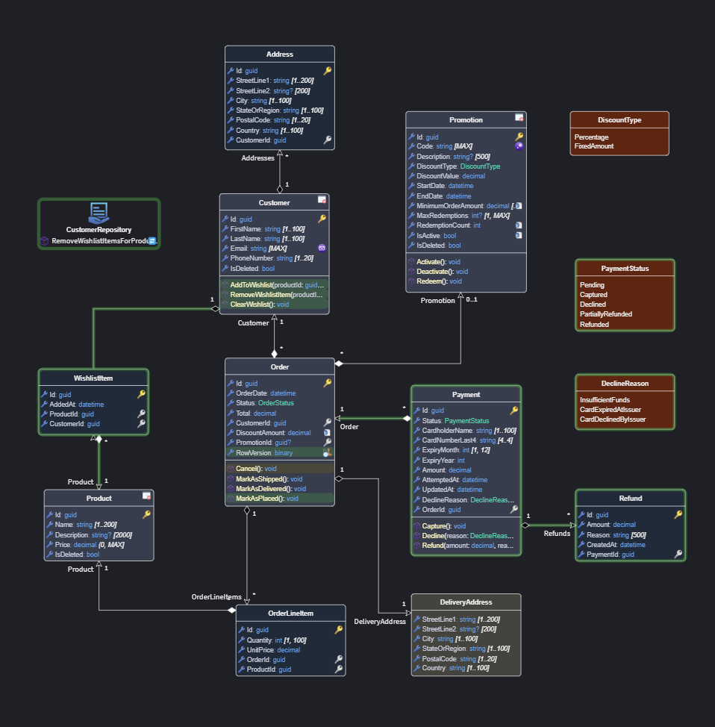Click the primary key icon on Address Id row
The height and width of the screenshot is (727, 715).
pos(328,70)
